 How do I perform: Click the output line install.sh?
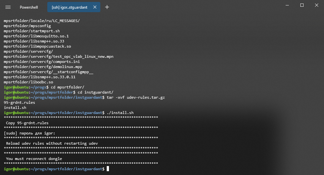tap(15, 108)
